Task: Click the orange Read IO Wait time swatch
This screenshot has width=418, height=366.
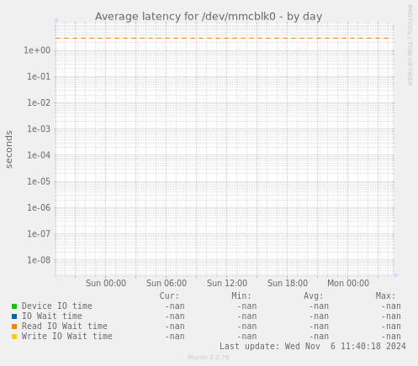Action: click(x=14, y=327)
